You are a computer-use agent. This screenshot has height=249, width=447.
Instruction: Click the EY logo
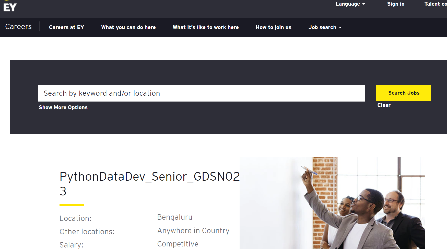pos(10,7)
